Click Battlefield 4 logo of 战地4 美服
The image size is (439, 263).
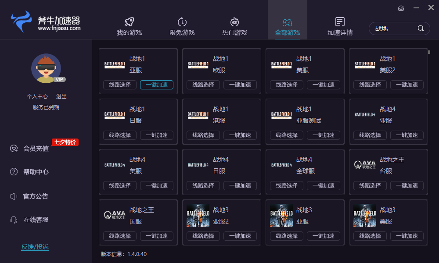[115, 165]
